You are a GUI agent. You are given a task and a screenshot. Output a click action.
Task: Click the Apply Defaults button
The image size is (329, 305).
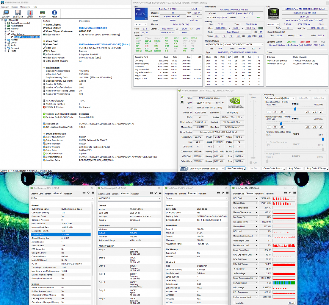294,169
